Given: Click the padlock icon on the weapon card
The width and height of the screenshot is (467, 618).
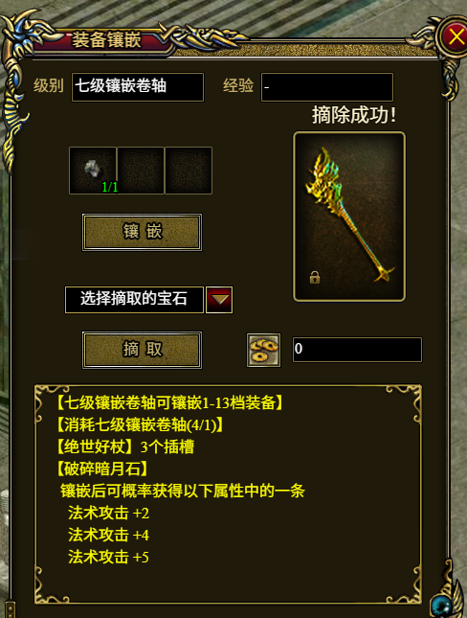Looking at the screenshot, I should pyautogui.click(x=315, y=278).
